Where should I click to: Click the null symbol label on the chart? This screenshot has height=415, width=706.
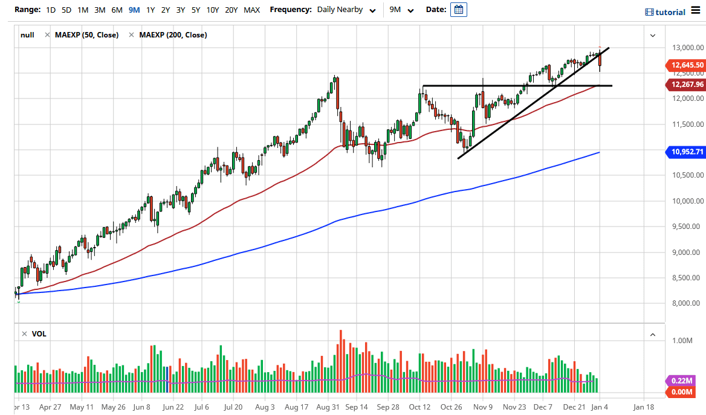[x=27, y=34]
